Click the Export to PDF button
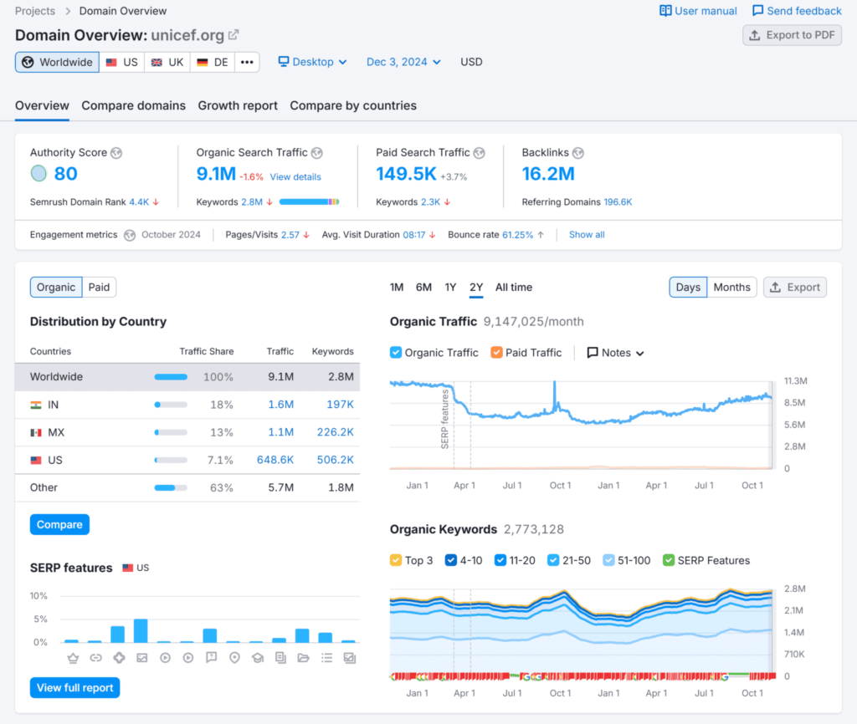This screenshot has width=857, height=724. pyautogui.click(x=792, y=35)
